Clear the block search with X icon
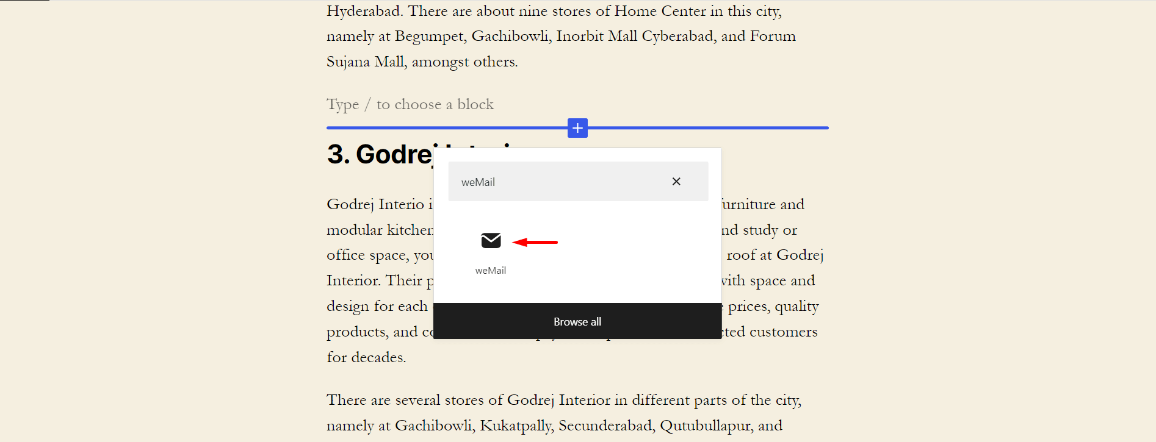Image resolution: width=1156 pixels, height=442 pixels. click(x=676, y=182)
